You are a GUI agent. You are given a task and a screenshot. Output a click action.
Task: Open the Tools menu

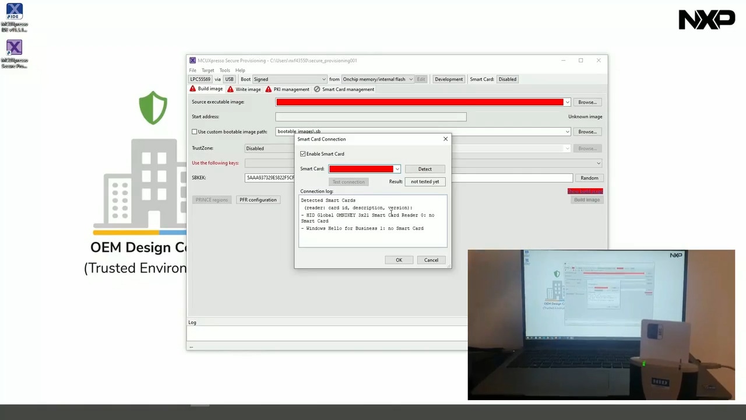(224, 71)
